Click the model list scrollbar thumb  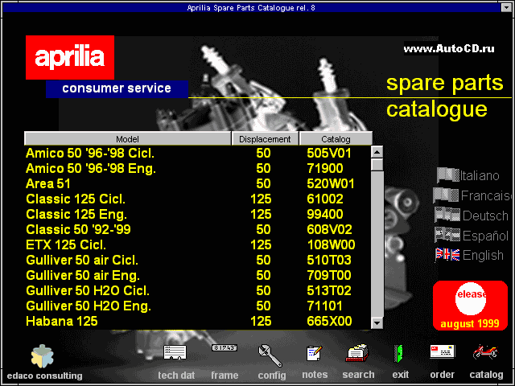click(x=377, y=164)
